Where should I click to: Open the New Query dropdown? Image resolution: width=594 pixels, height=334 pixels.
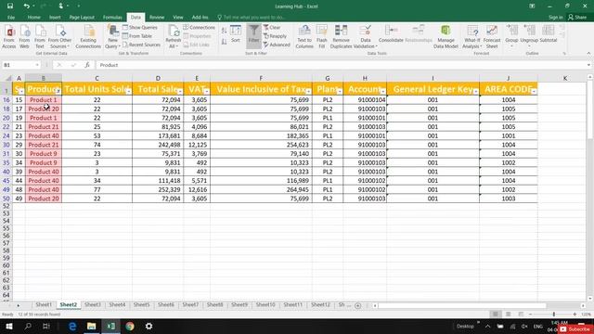point(112,37)
